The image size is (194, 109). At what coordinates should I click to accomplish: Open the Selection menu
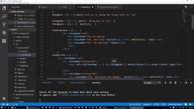tap(9, 3)
